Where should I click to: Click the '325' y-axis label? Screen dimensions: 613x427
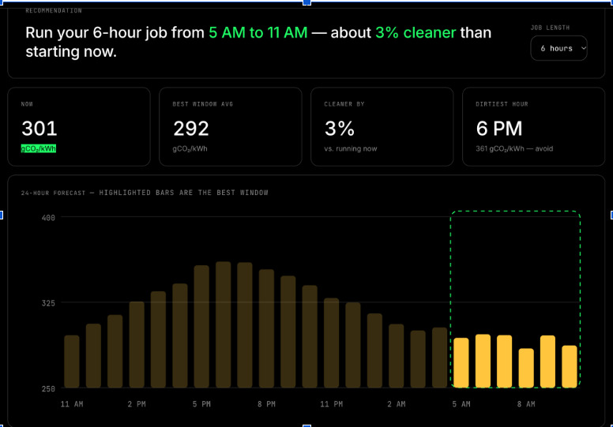[x=48, y=303]
